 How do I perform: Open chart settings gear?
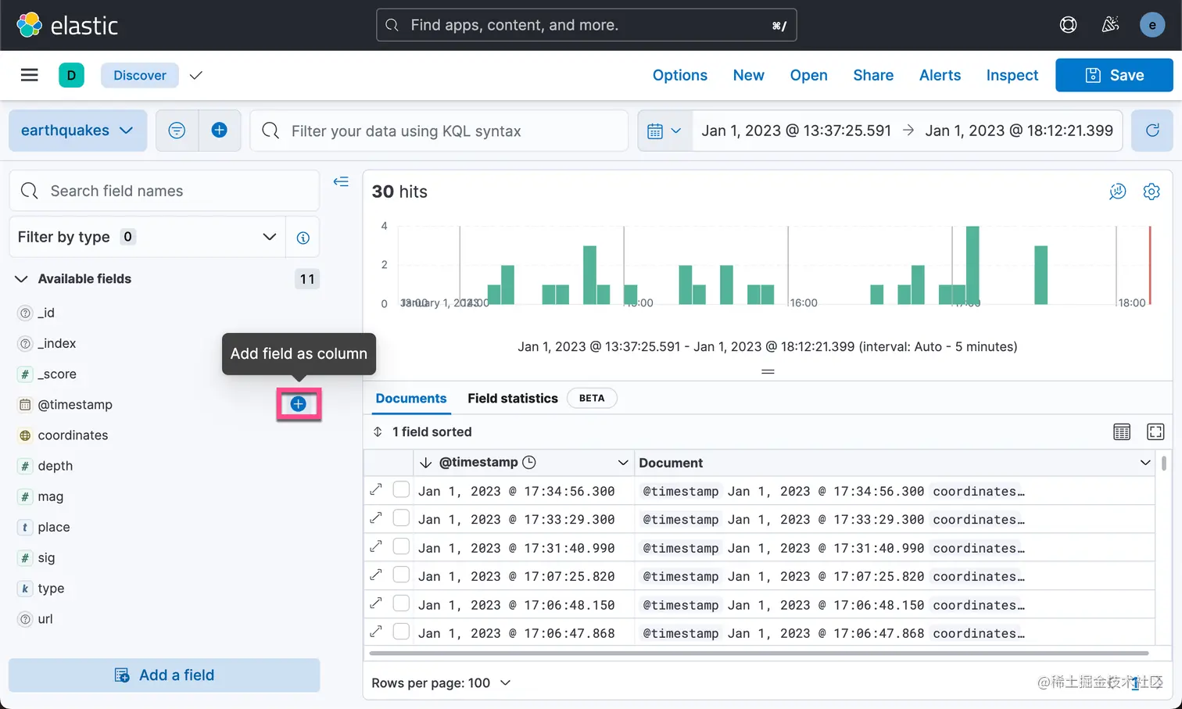tap(1151, 192)
